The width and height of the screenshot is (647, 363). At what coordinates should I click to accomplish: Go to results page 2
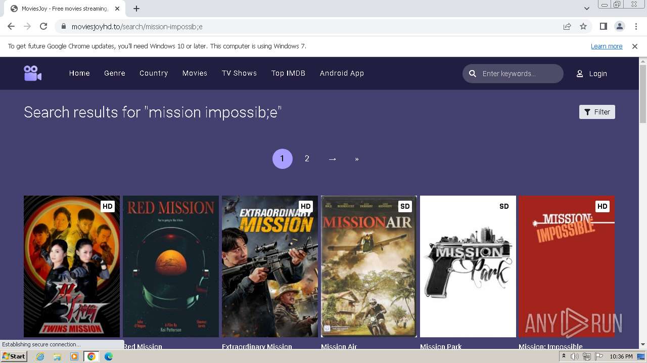click(x=307, y=159)
